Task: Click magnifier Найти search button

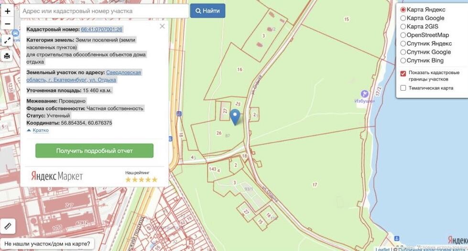Action: pos(208,10)
